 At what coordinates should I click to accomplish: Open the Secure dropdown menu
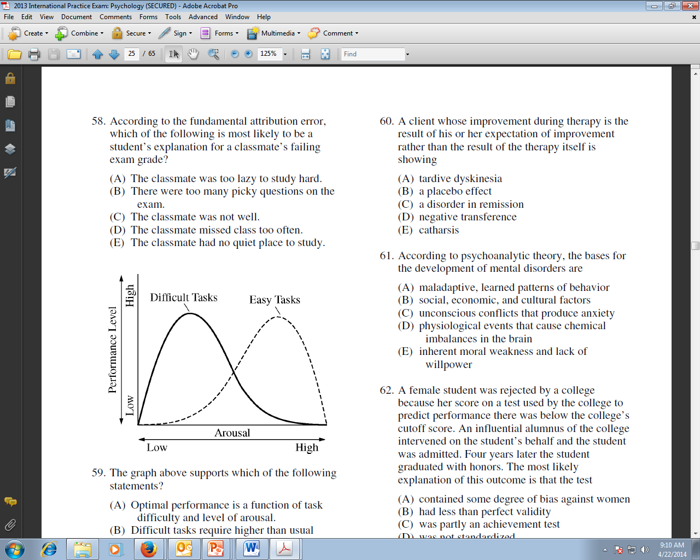(132, 33)
